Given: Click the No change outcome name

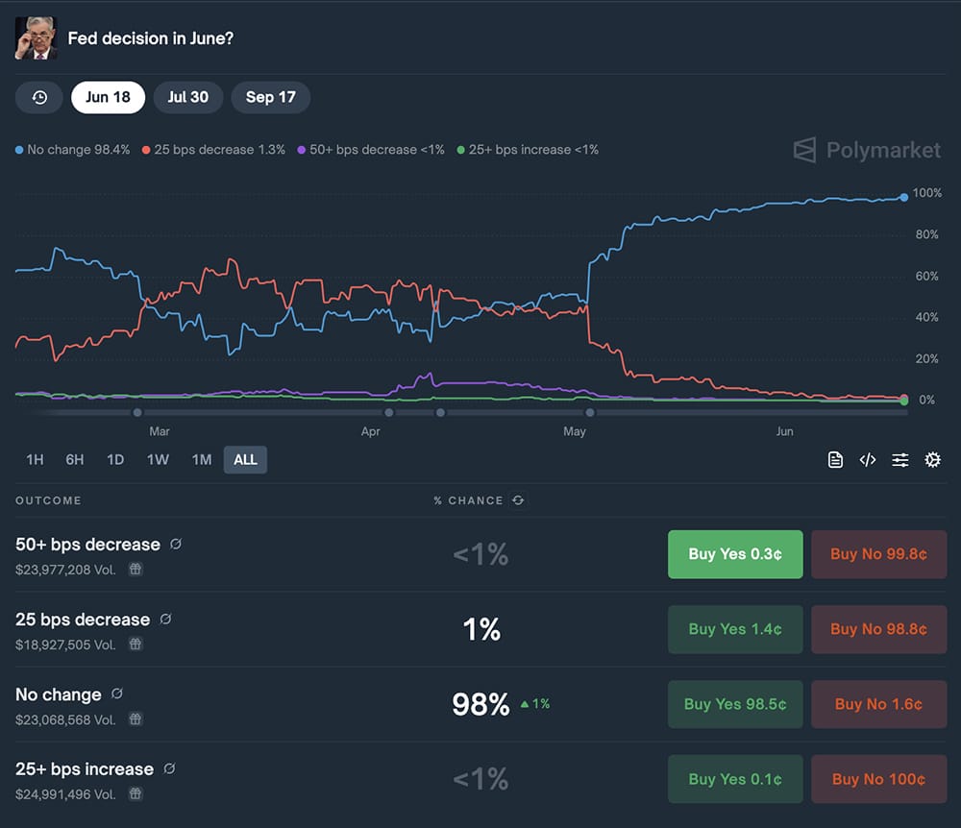Looking at the screenshot, I should coord(59,694).
